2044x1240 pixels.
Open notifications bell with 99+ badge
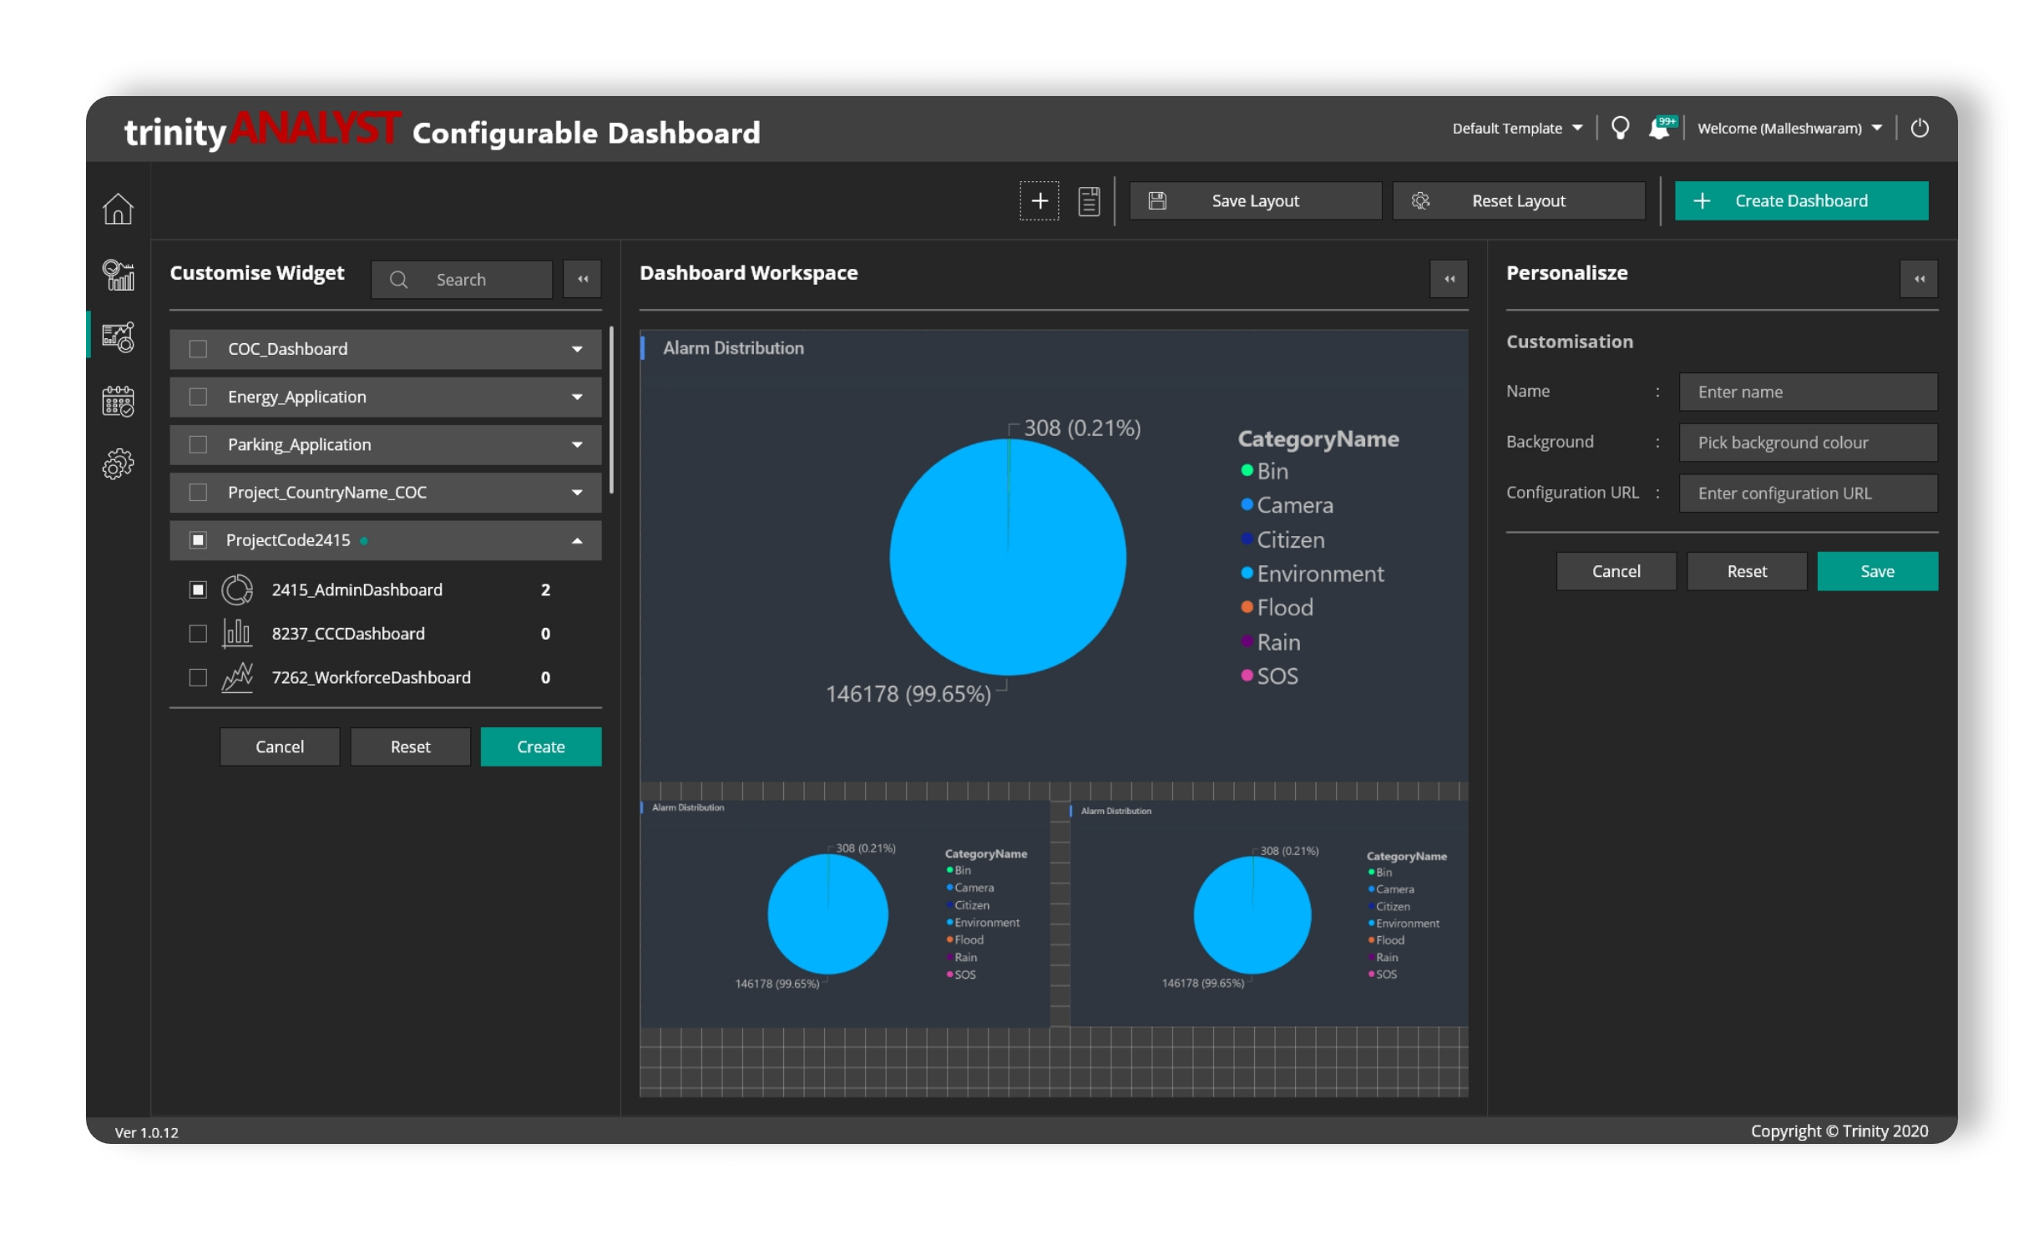coord(1661,128)
